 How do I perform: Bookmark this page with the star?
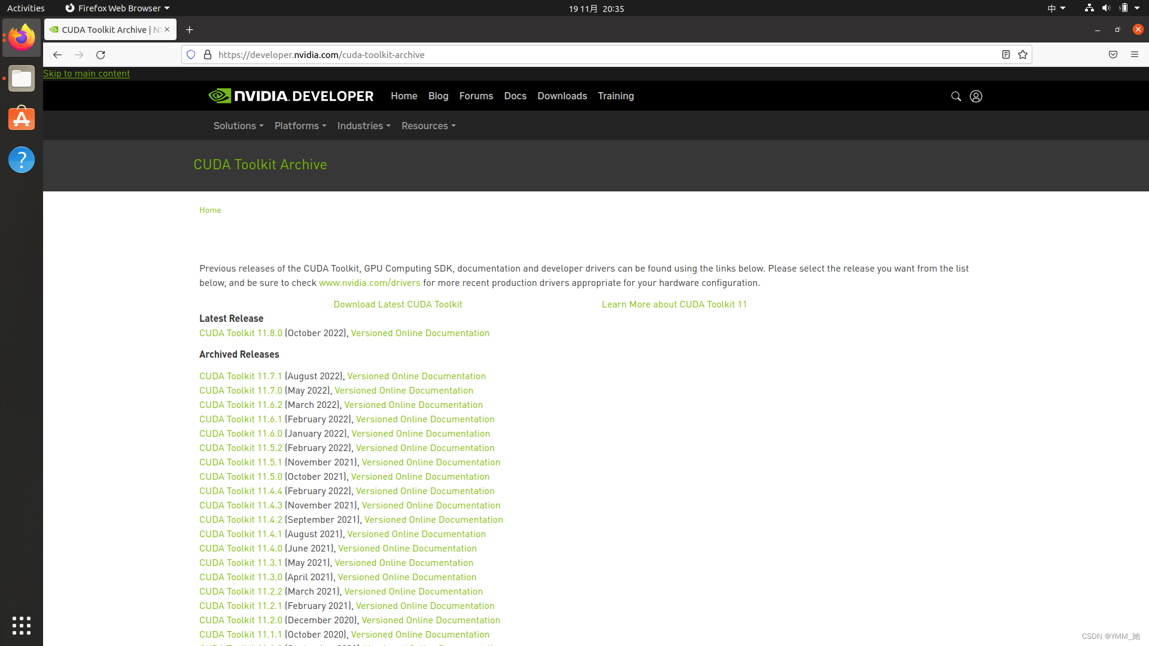[x=1023, y=54]
